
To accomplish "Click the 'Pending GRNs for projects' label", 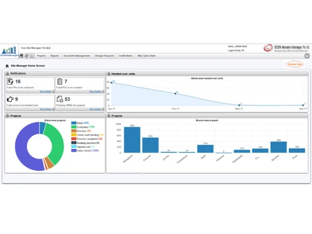I will (71, 105).
